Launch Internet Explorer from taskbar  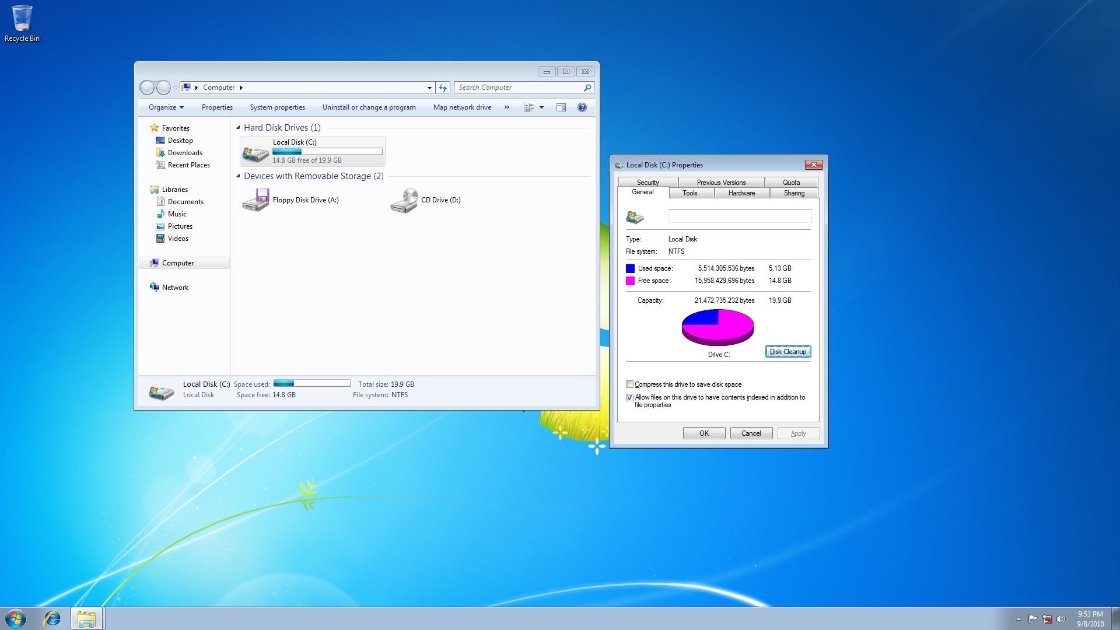coord(52,618)
